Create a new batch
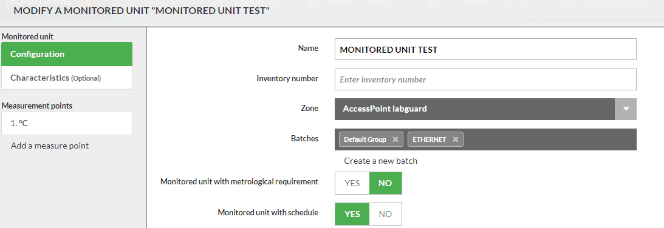664x228 pixels. pos(381,161)
